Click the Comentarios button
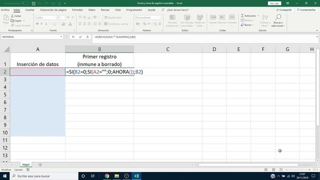320x180 pixels. click(x=306, y=10)
